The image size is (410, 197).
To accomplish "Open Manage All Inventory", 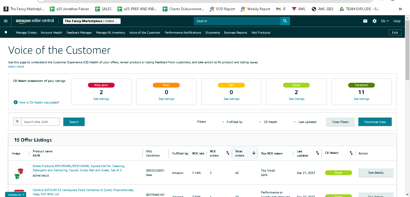I will click(x=110, y=32).
